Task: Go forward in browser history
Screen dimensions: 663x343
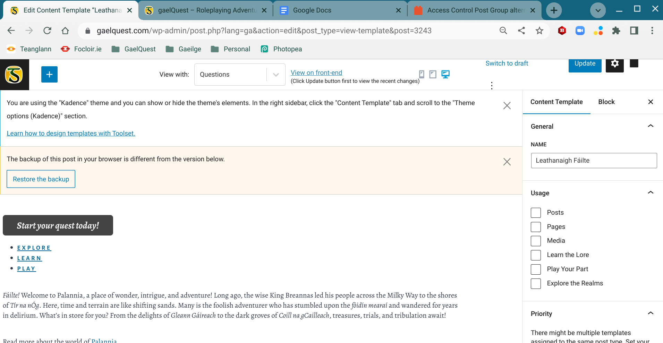Action: [x=29, y=31]
